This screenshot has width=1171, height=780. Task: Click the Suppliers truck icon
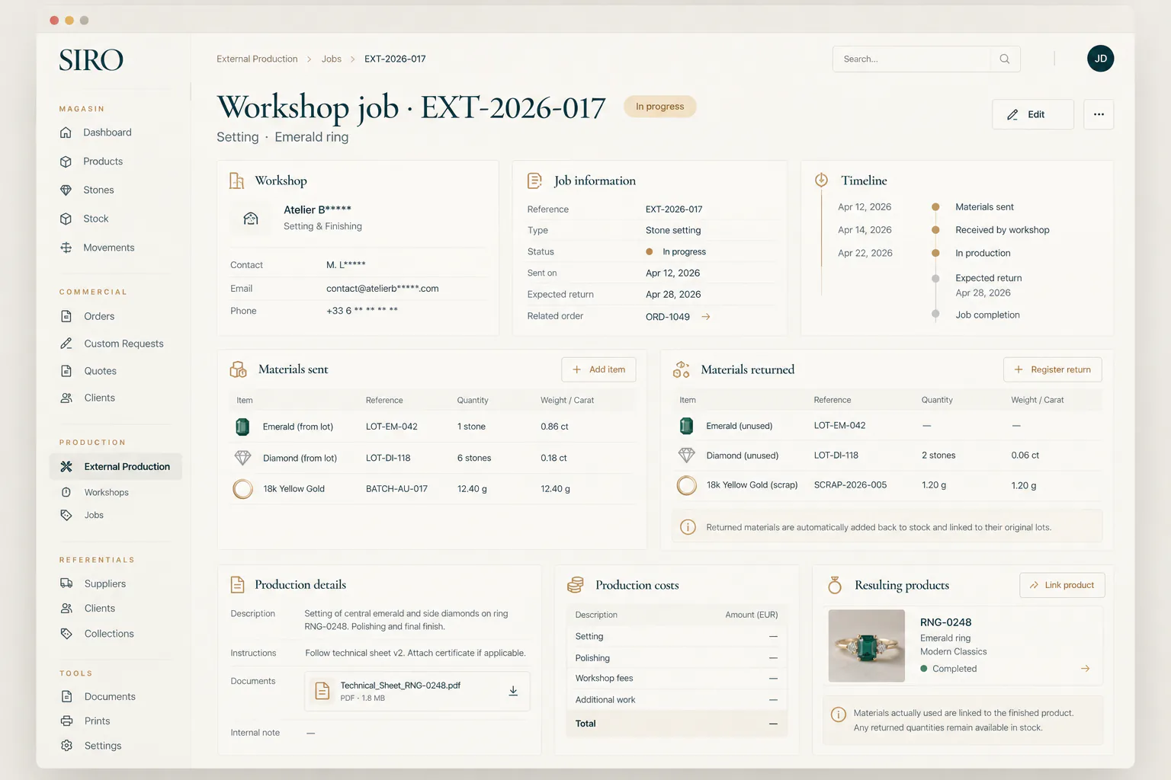pos(66,583)
